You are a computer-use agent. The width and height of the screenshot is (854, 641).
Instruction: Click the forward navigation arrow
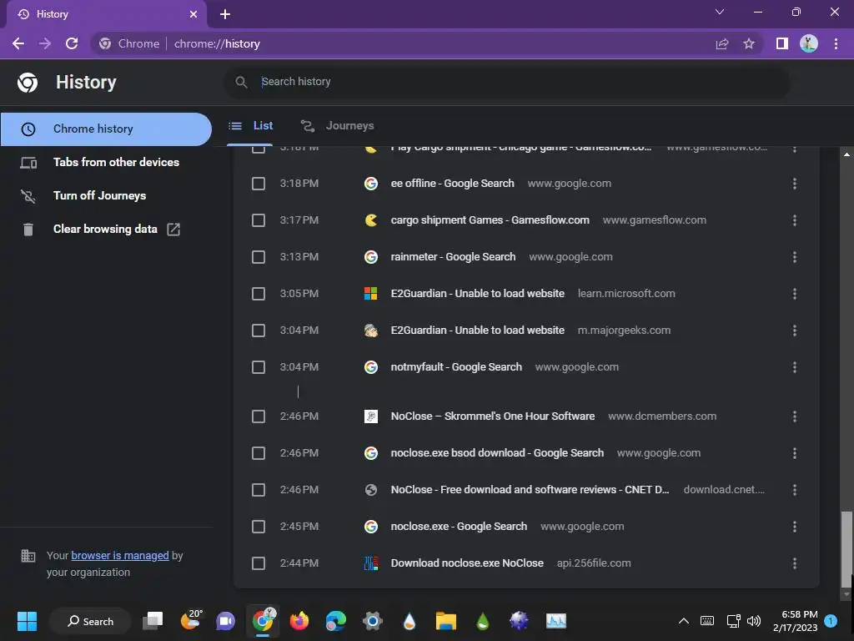click(x=45, y=43)
